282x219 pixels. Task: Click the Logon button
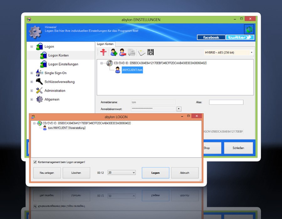tap(155, 173)
